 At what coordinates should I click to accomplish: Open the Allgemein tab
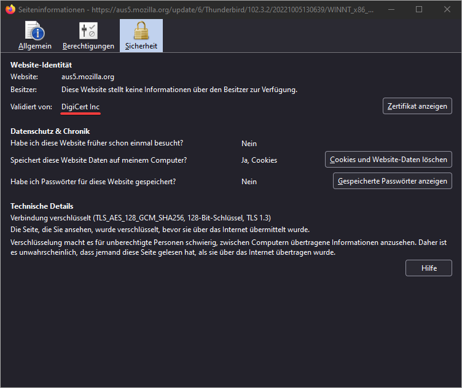pyautogui.click(x=35, y=36)
